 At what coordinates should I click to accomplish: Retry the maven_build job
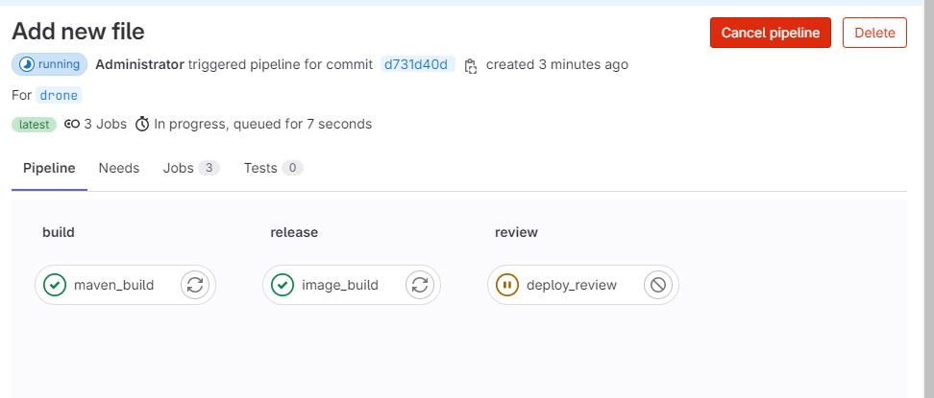click(x=195, y=285)
